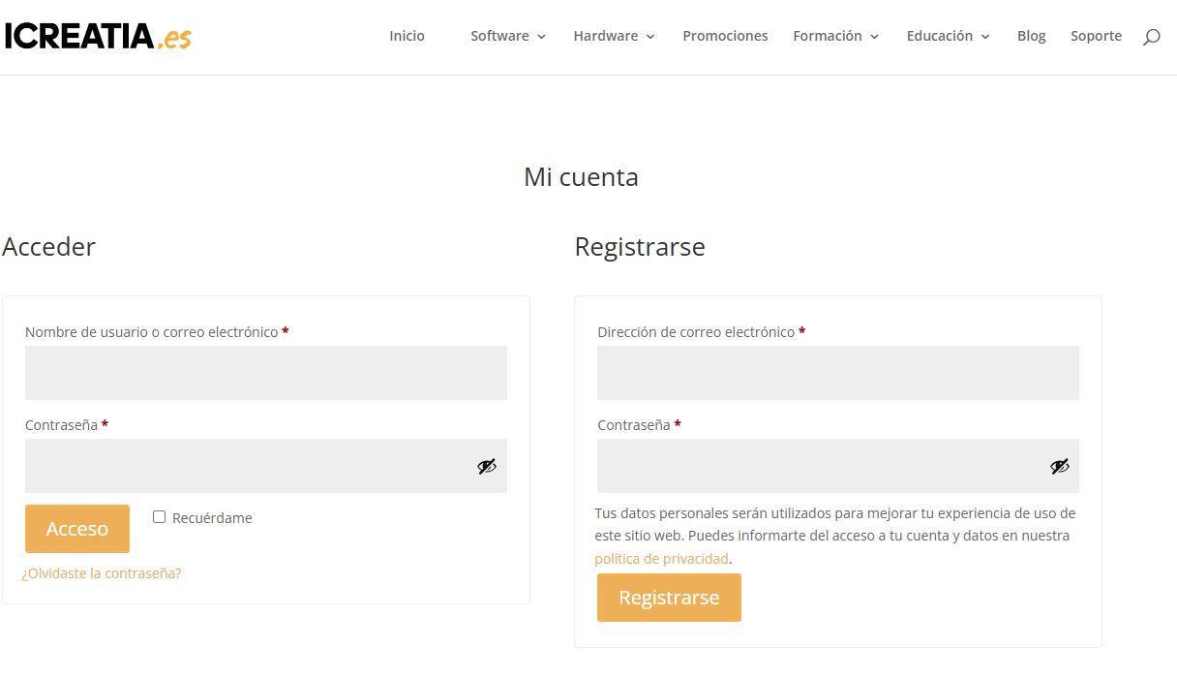This screenshot has height=678, width=1177.
Task: Follow the ¿Olvidaste la contraseña? link
Action: [102, 573]
